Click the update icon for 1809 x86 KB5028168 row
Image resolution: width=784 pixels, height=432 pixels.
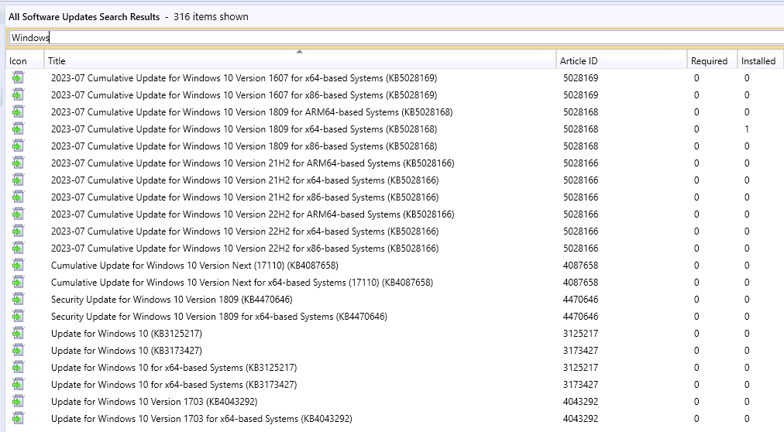pos(18,146)
